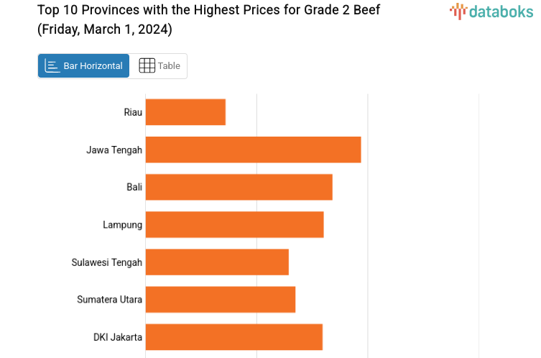This screenshot has width=541, height=358.
Task: Click the DKI Jakarta bar
Action: coord(233,336)
